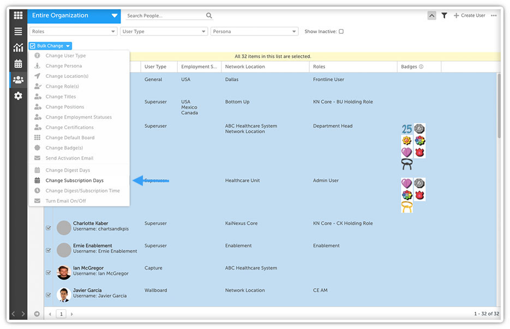Click the Search People input field
Image resolution: width=510 pixels, height=329 pixels.
164,16
